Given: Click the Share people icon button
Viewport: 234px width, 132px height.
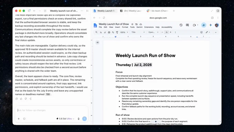Looking at the screenshot, I should pyautogui.click(x=204, y=25).
